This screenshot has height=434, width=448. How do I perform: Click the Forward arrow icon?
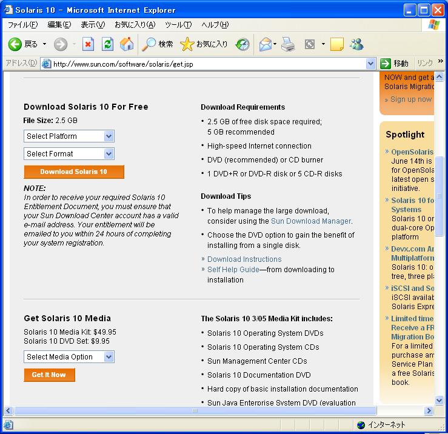(x=61, y=44)
